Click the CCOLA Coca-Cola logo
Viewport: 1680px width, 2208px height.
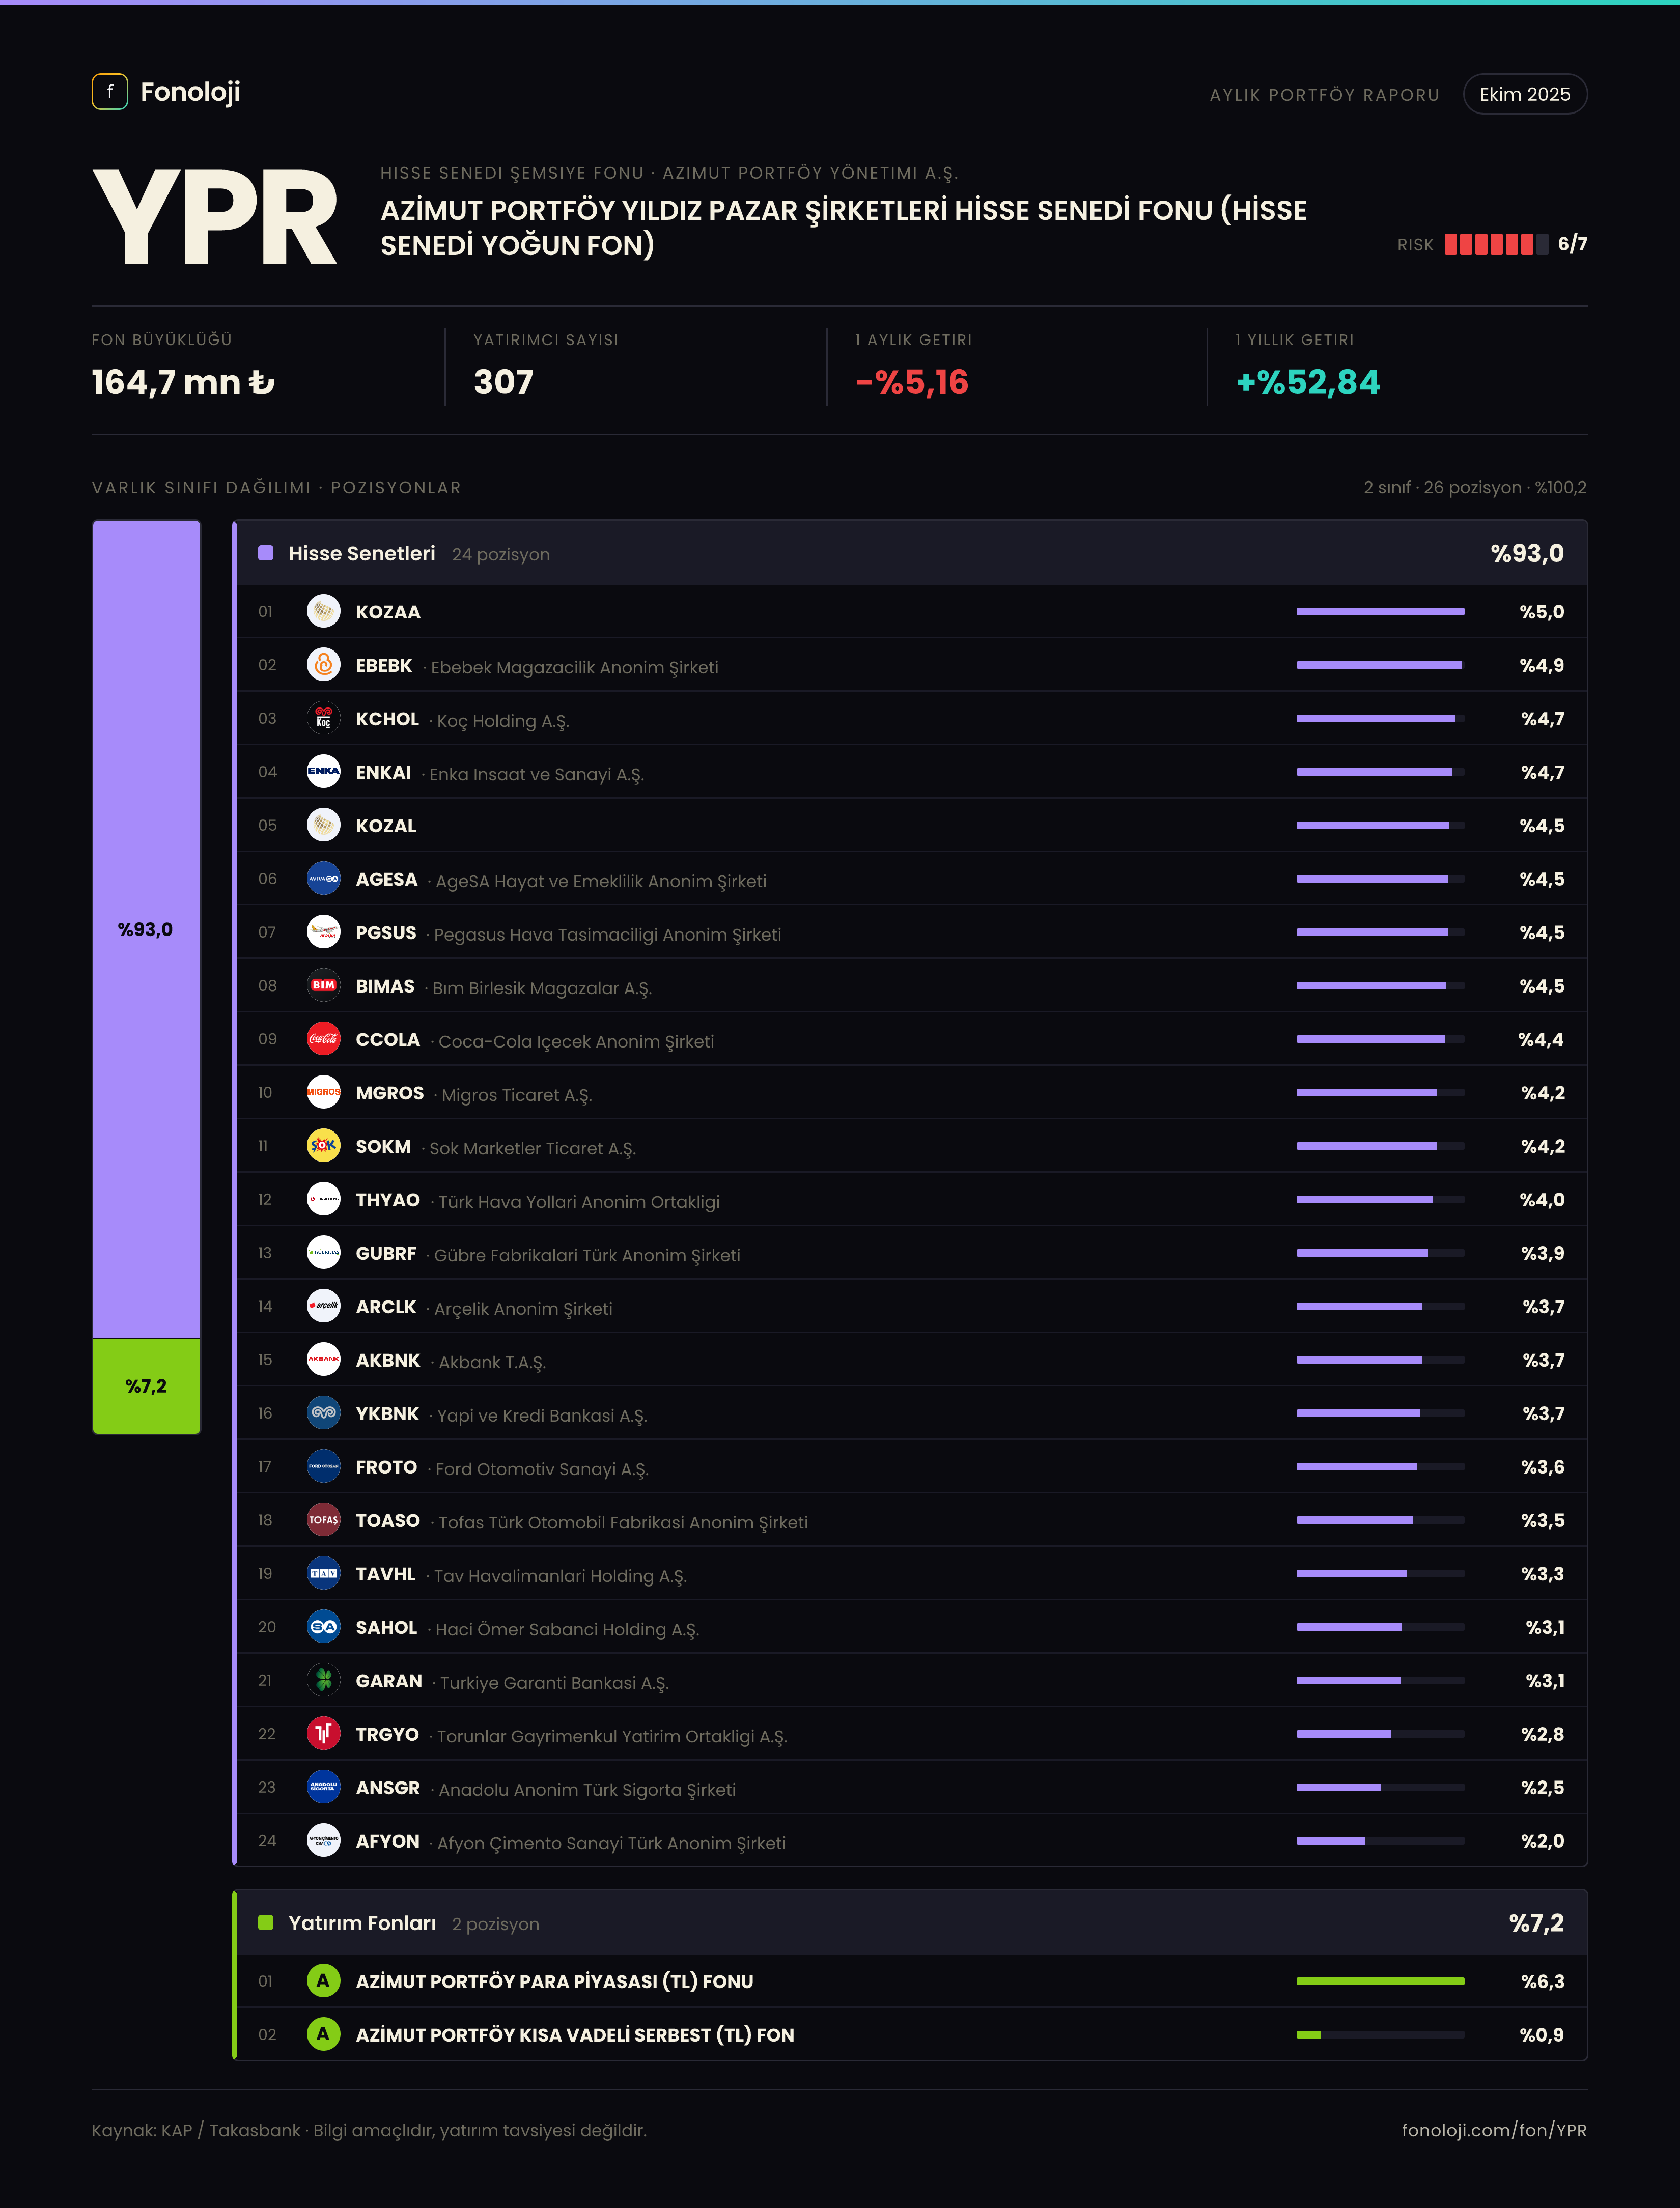coord(323,1039)
